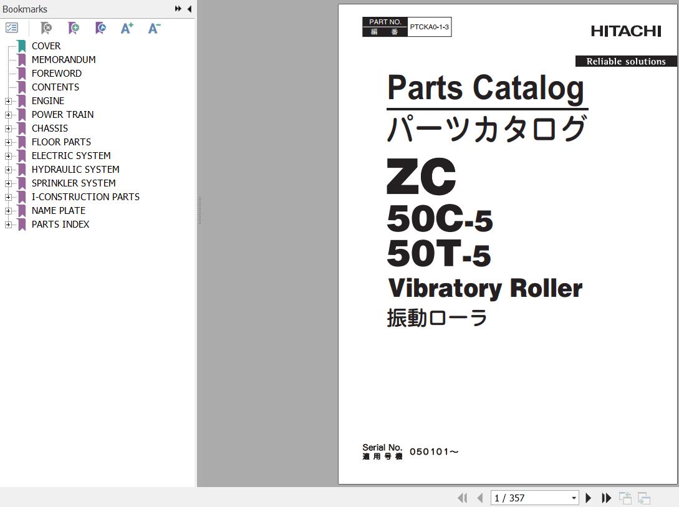Select the CHASSIS bookmark label
The height and width of the screenshot is (507, 679).
point(50,128)
